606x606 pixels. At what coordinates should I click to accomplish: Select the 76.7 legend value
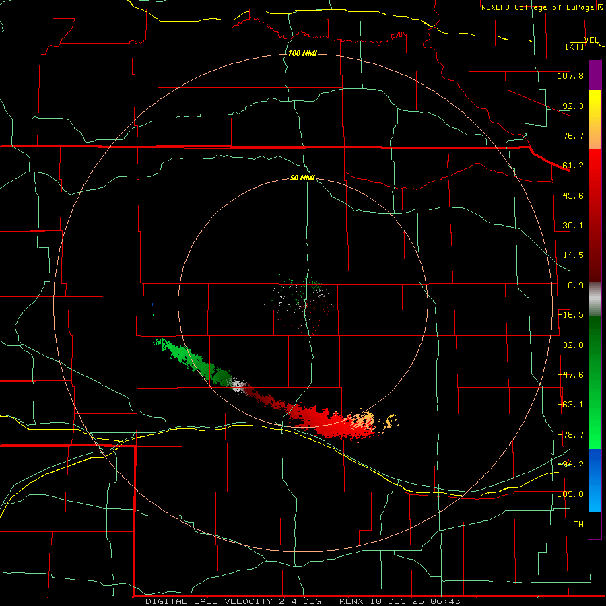pyautogui.click(x=573, y=135)
